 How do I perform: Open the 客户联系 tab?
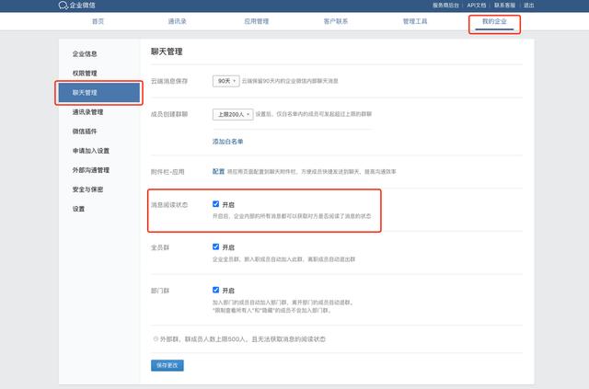337,20
